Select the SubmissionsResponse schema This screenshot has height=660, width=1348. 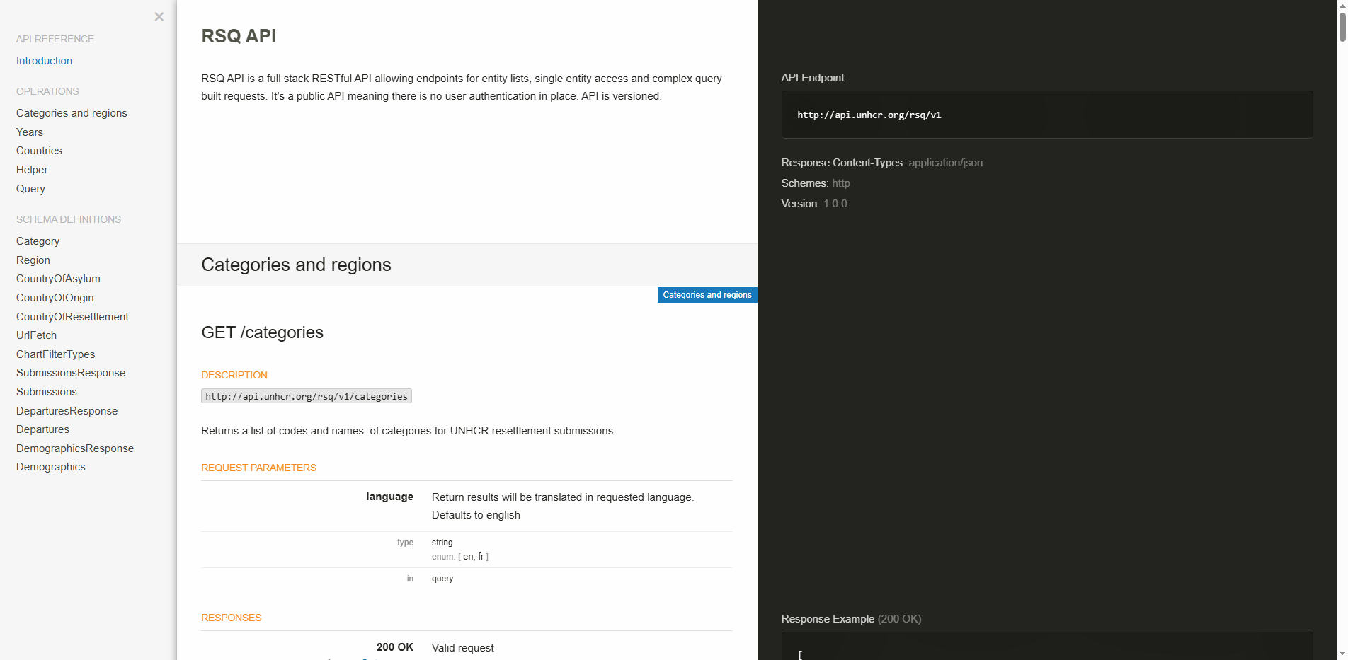pos(71,372)
